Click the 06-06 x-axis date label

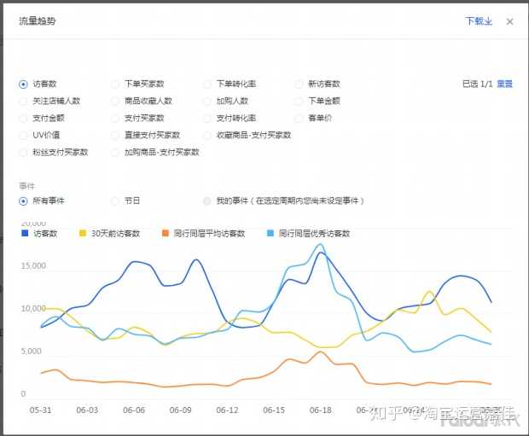click(134, 410)
